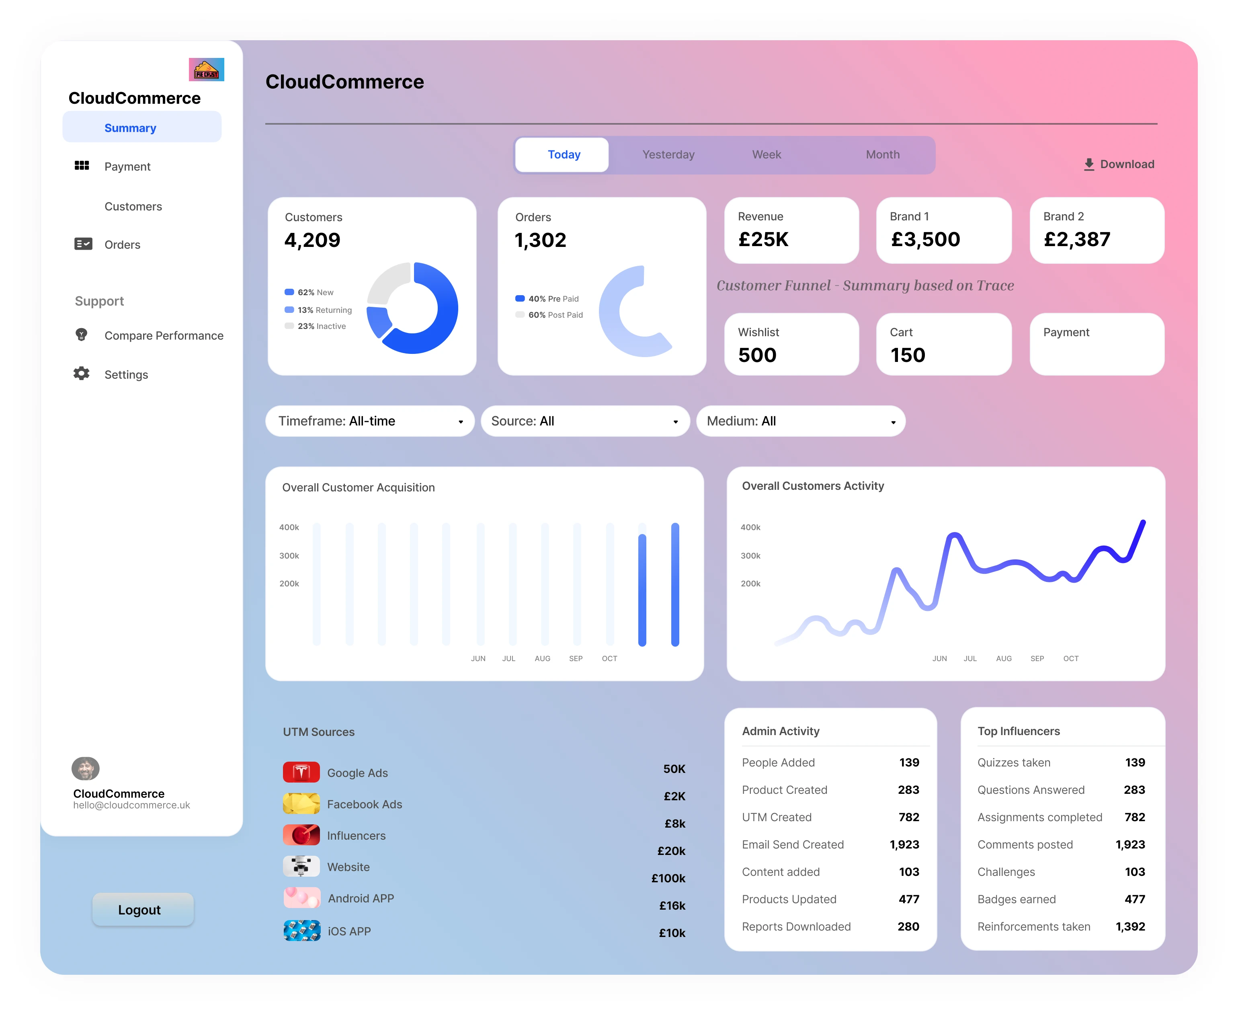Image resolution: width=1238 pixels, height=1015 pixels.
Task: Open Settings via the gear icon
Action: 81,374
